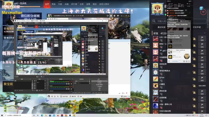Viewport: 209px width, 117px height.
Task: Mute the first OBS mixer channel speaker
Action: 69,84
